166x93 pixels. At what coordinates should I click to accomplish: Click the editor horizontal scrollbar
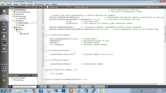(98, 84)
